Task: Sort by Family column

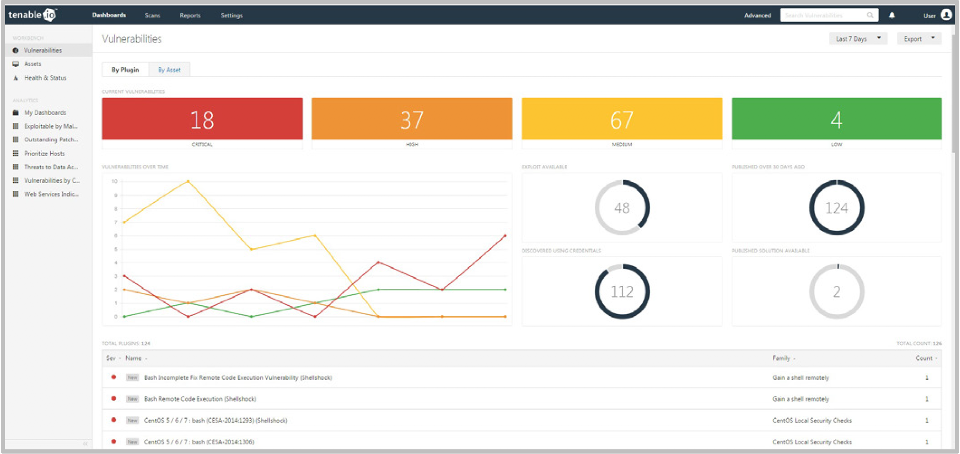Action: point(784,358)
